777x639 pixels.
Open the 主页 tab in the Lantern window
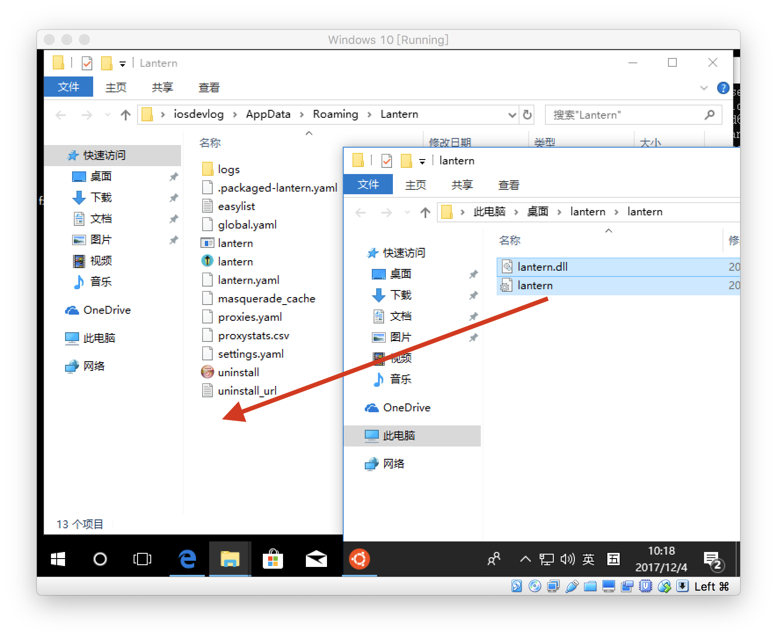pyautogui.click(x=116, y=87)
